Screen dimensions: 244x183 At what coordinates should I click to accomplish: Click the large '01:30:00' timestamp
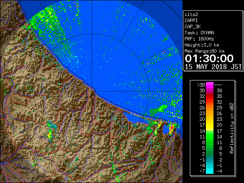[209, 58]
